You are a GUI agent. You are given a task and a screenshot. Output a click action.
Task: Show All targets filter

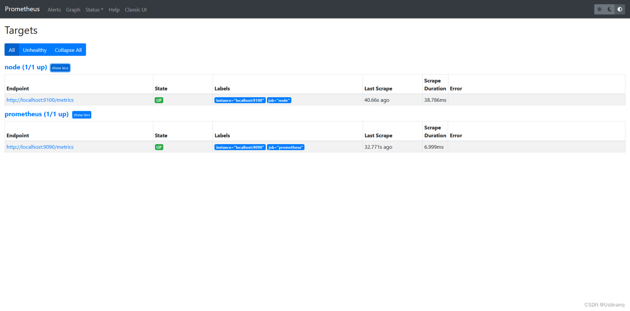tap(12, 50)
